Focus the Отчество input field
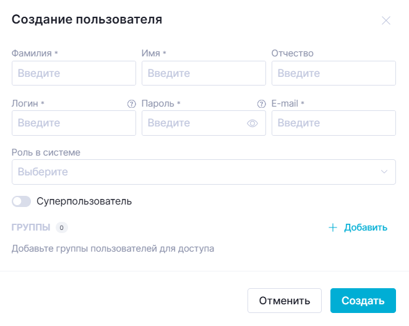 (x=334, y=73)
